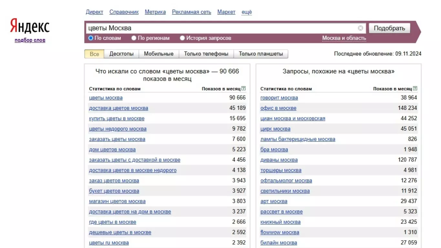Image resolution: width=441 pixels, height=248 pixels.
Task: Select the «История запросов» radio button
Action: [182, 38]
